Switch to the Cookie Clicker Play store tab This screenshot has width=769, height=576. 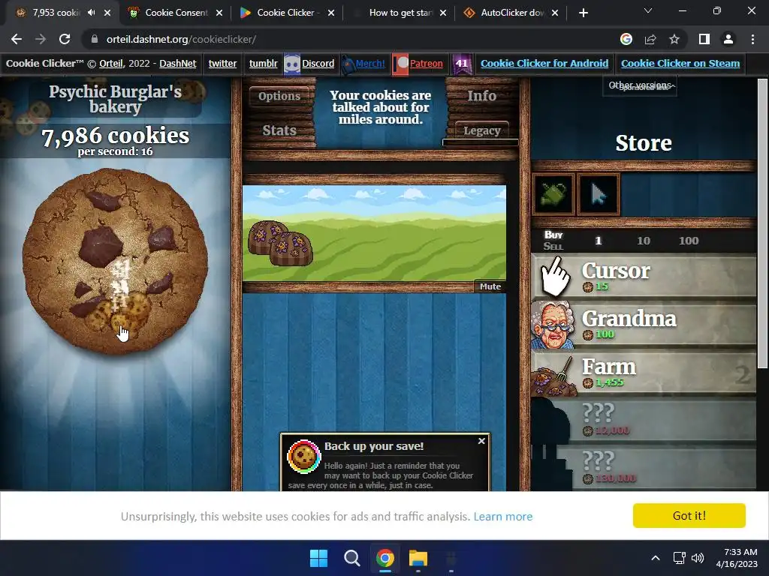(x=285, y=13)
